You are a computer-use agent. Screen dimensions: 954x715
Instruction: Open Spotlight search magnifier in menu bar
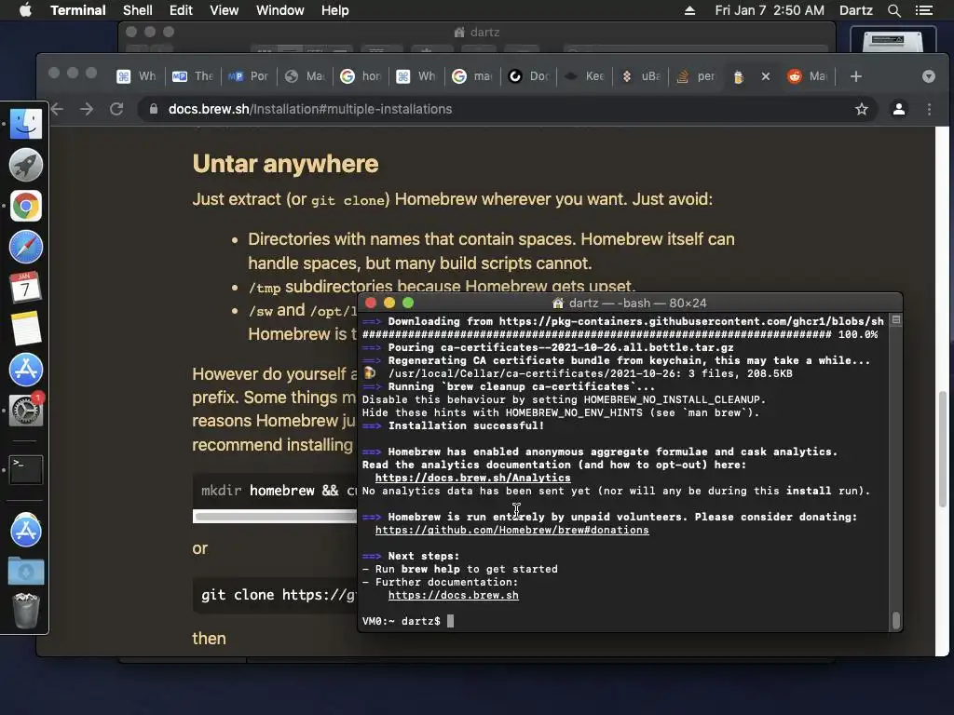(x=893, y=10)
